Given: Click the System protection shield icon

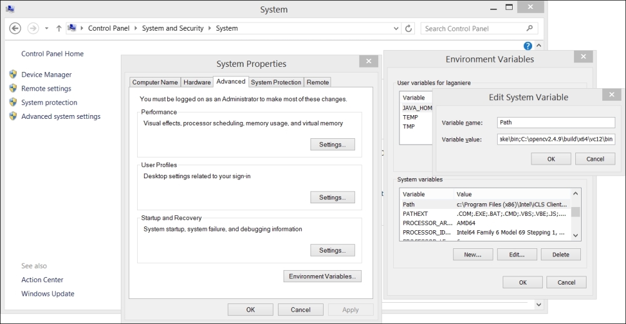Looking at the screenshot, I should coord(13,102).
